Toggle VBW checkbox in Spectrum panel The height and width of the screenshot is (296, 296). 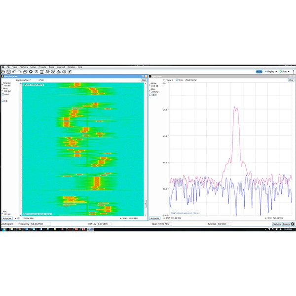point(150,94)
